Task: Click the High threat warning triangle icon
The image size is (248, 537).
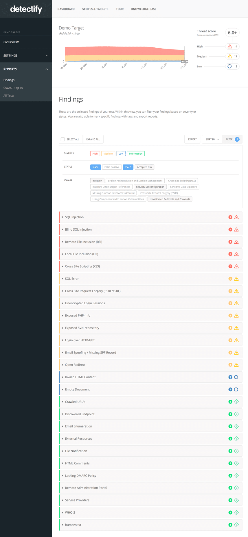Action: click(x=230, y=46)
